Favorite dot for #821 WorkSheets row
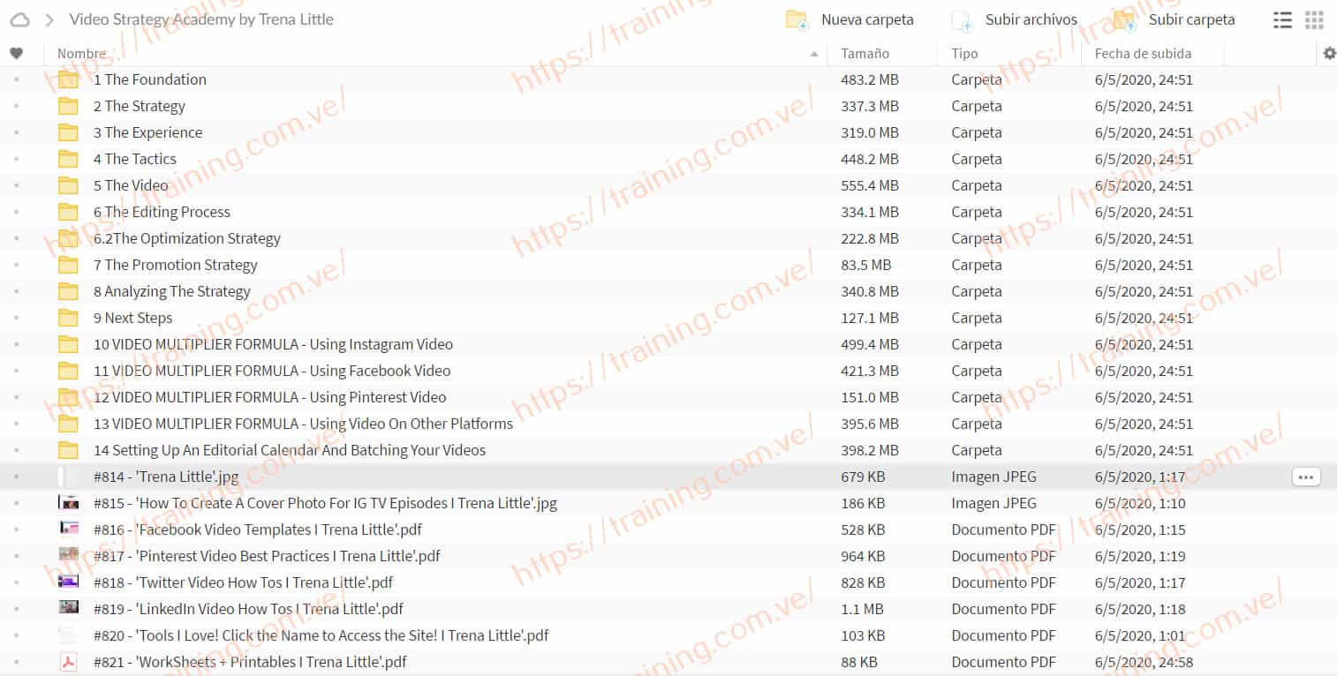 16,662
